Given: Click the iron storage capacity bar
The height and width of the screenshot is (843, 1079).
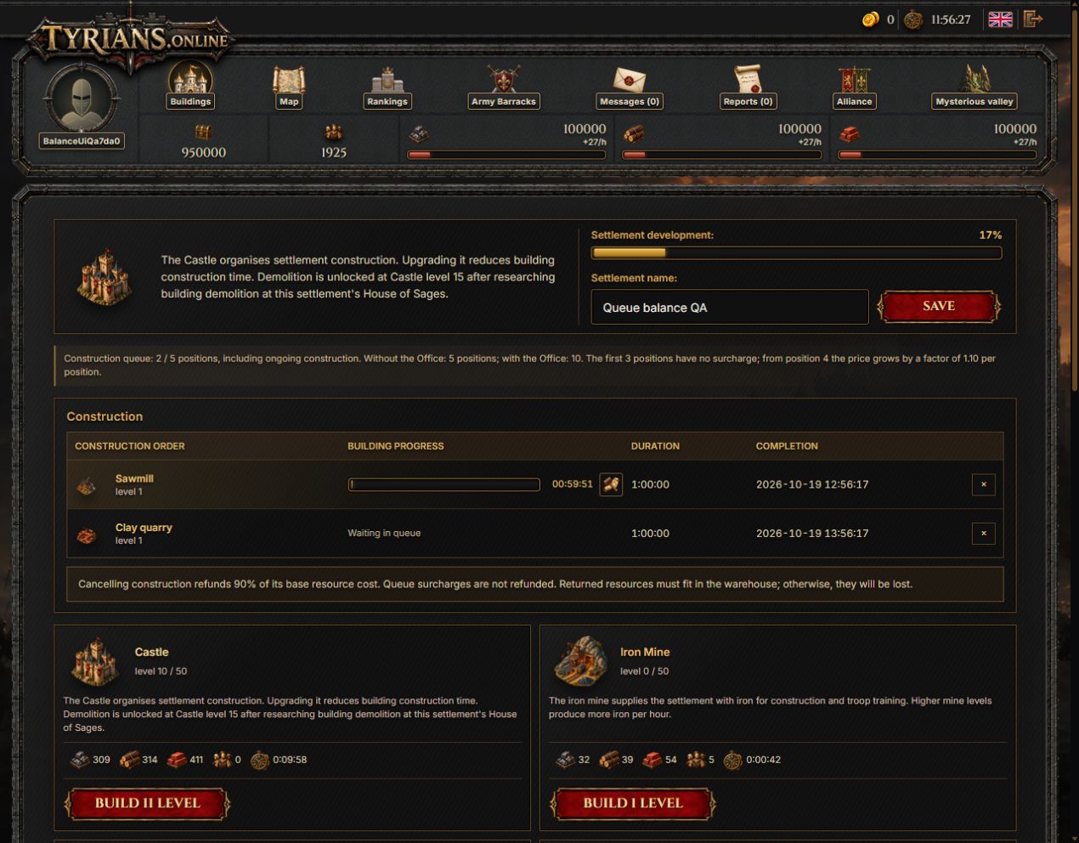Looking at the screenshot, I should point(506,155).
